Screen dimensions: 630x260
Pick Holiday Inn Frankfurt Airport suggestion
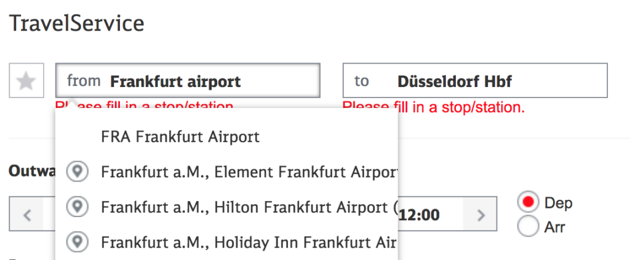[x=226, y=242]
